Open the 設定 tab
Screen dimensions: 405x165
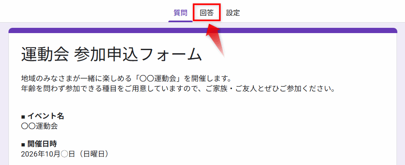[x=233, y=13]
